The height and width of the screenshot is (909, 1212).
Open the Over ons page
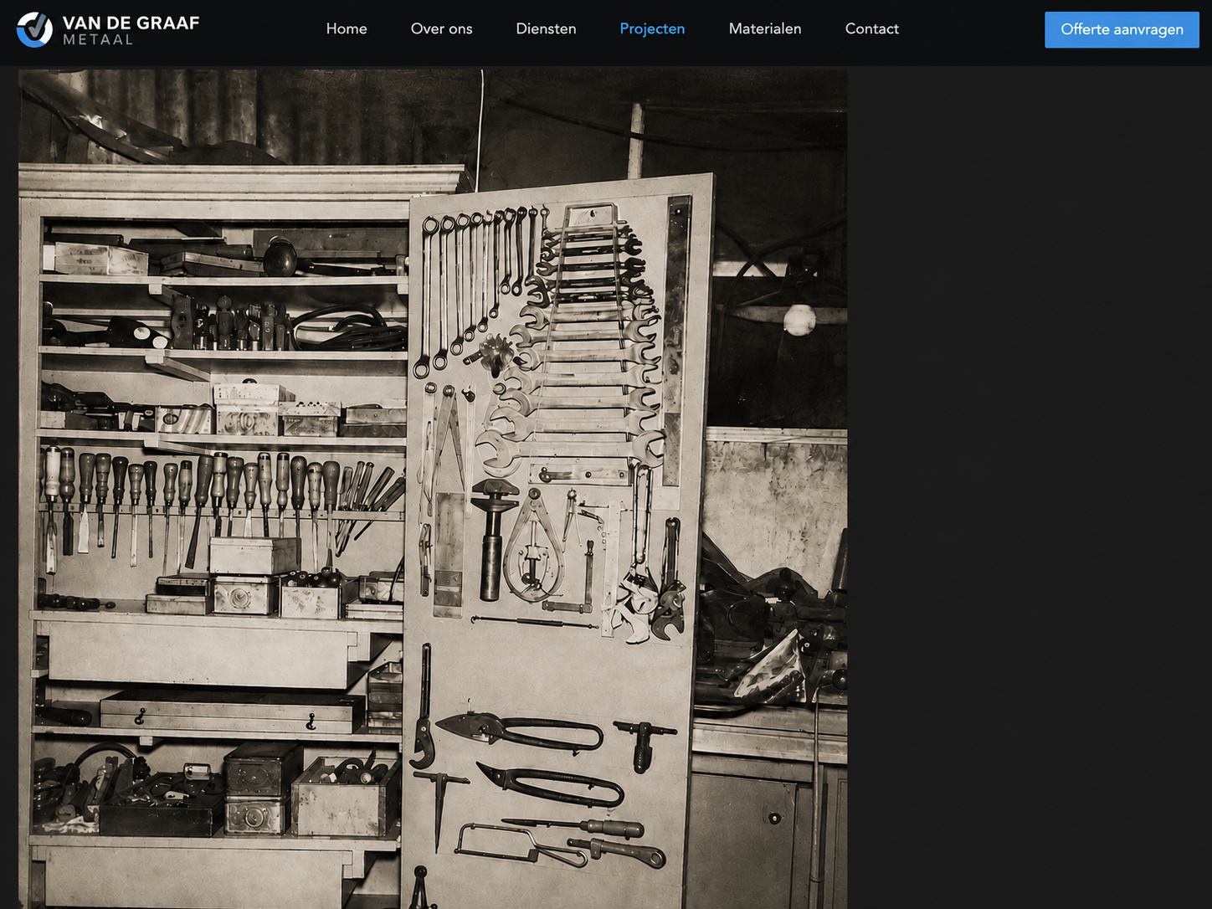click(441, 28)
